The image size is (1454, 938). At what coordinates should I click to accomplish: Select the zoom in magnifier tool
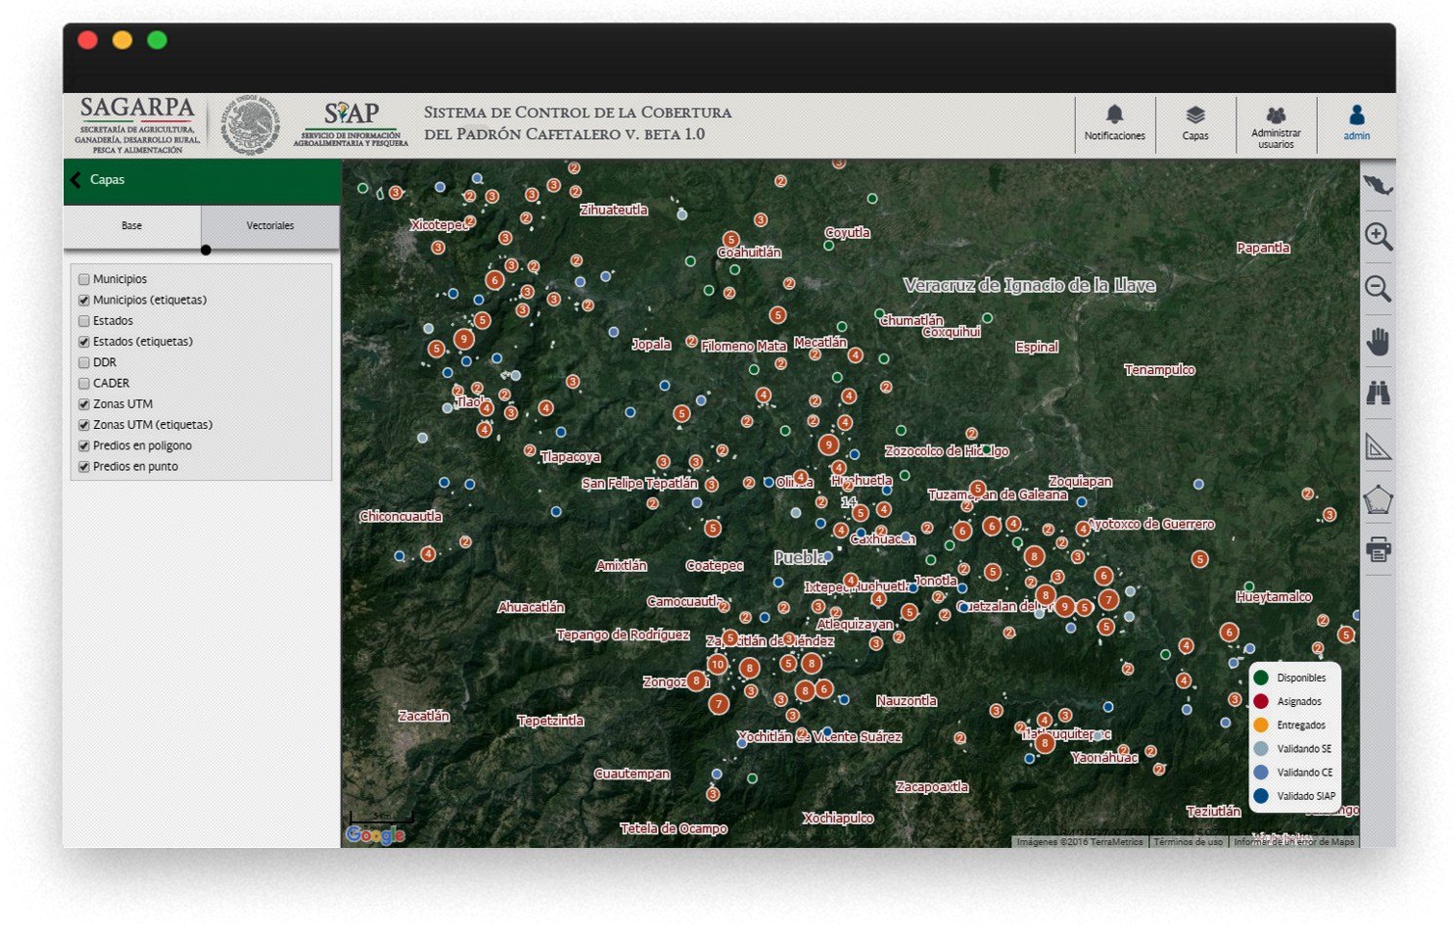[x=1378, y=236]
